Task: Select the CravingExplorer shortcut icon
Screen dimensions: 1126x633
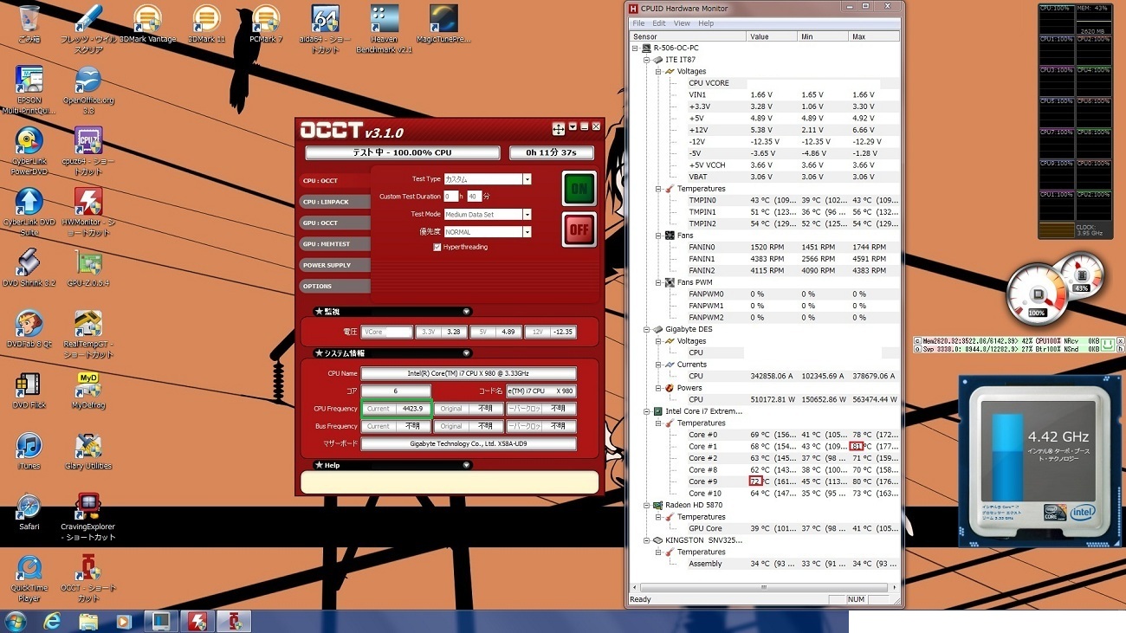Action: pos(88,517)
